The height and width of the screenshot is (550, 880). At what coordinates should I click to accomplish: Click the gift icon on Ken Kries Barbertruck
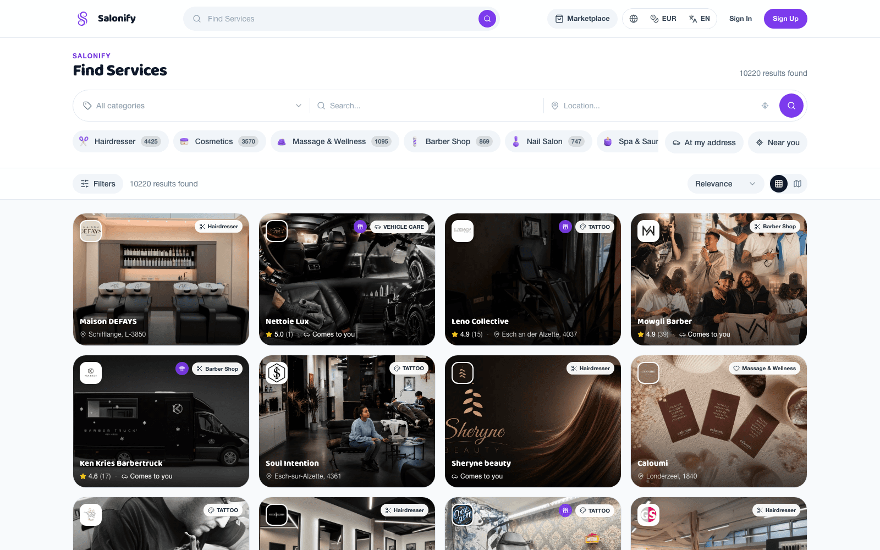(182, 369)
